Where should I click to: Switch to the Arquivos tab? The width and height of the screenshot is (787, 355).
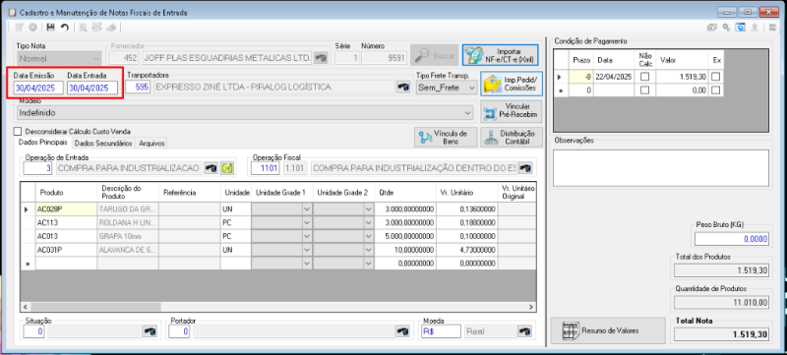click(x=151, y=144)
